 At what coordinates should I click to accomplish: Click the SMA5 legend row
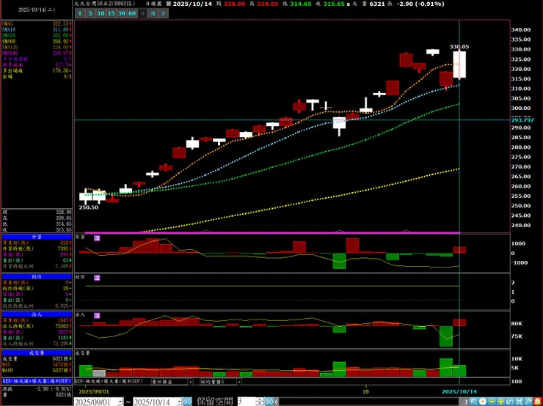coord(37,24)
